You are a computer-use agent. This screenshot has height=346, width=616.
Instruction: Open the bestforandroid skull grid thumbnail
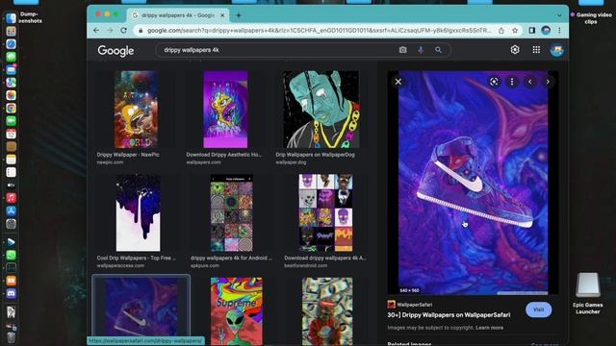point(325,212)
